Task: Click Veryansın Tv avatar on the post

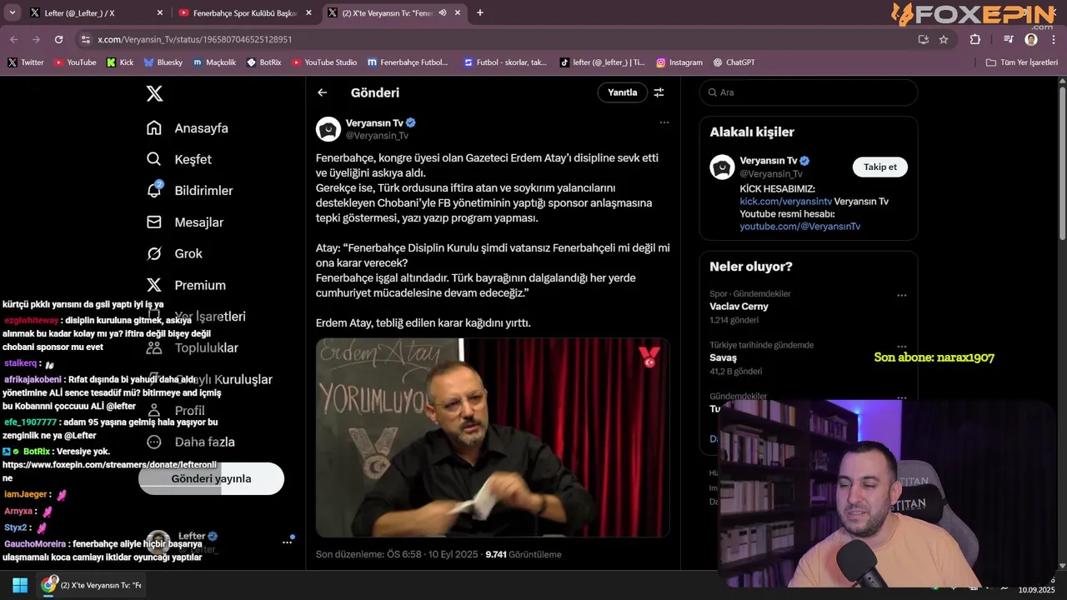Action: tap(328, 129)
